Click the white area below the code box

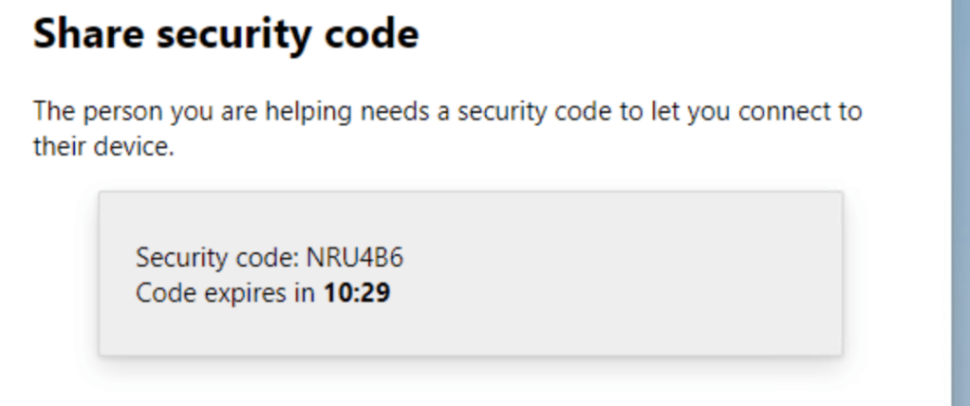475,384
